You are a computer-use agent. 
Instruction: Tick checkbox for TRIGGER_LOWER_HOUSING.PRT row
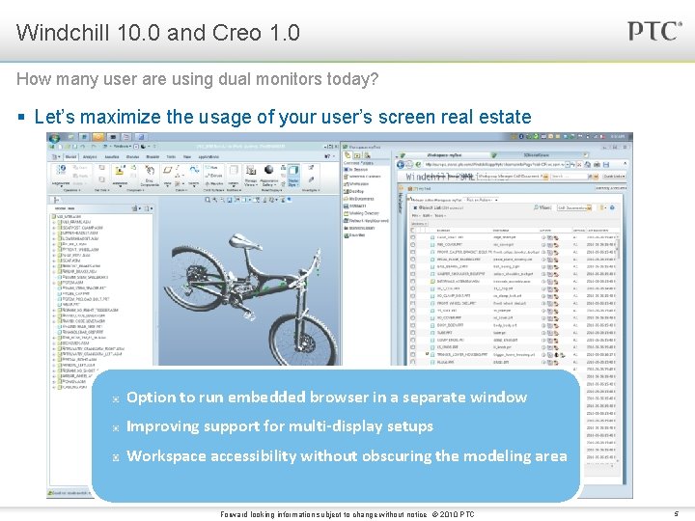[413, 354]
